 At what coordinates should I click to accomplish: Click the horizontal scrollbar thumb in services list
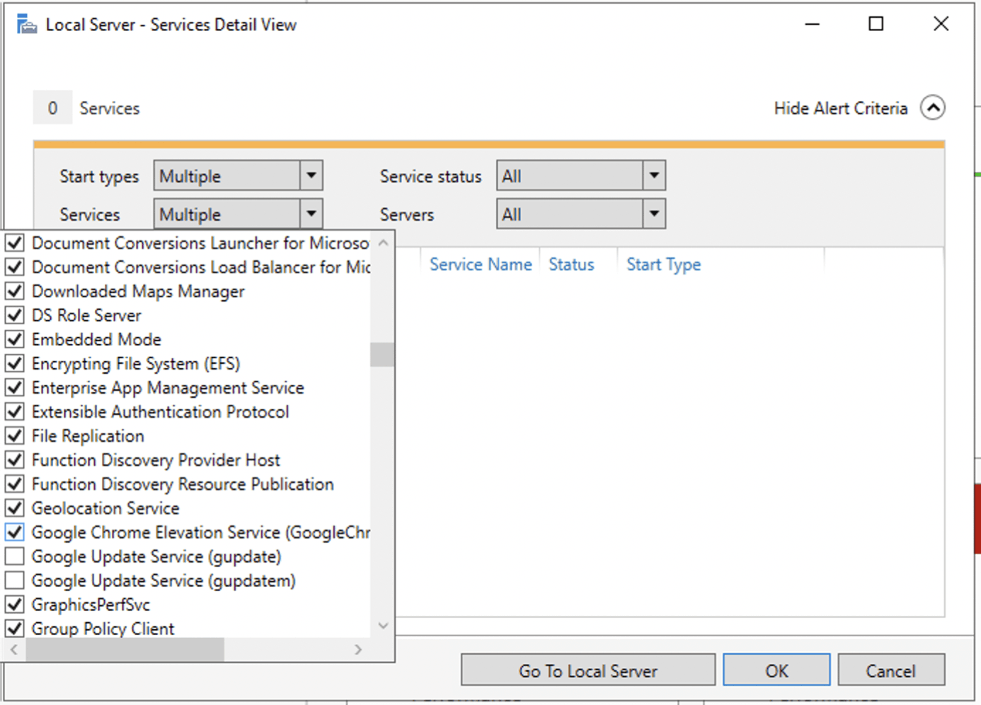[125, 649]
